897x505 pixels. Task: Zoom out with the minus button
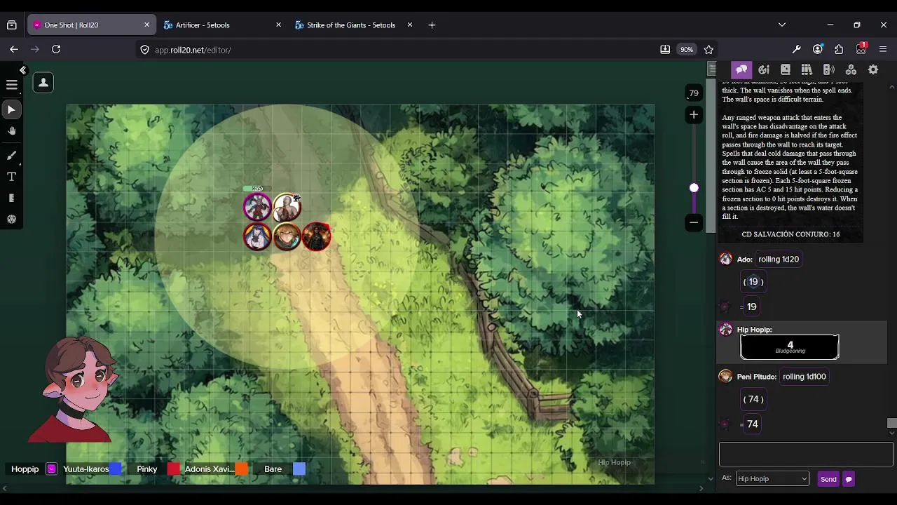(694, 222)
